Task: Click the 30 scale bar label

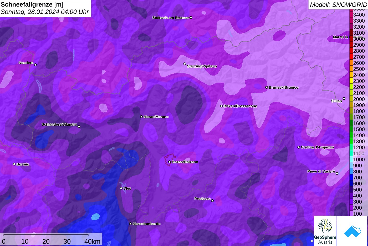Action: tap(67, 241)
